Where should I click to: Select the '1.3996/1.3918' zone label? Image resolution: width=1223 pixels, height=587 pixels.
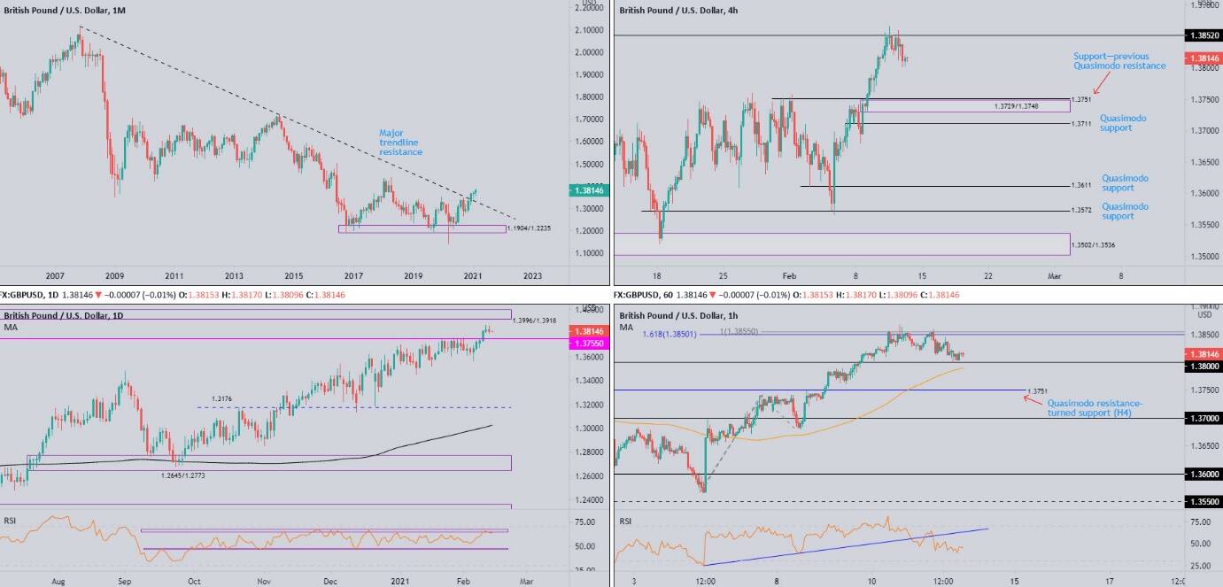coord(535,320)
